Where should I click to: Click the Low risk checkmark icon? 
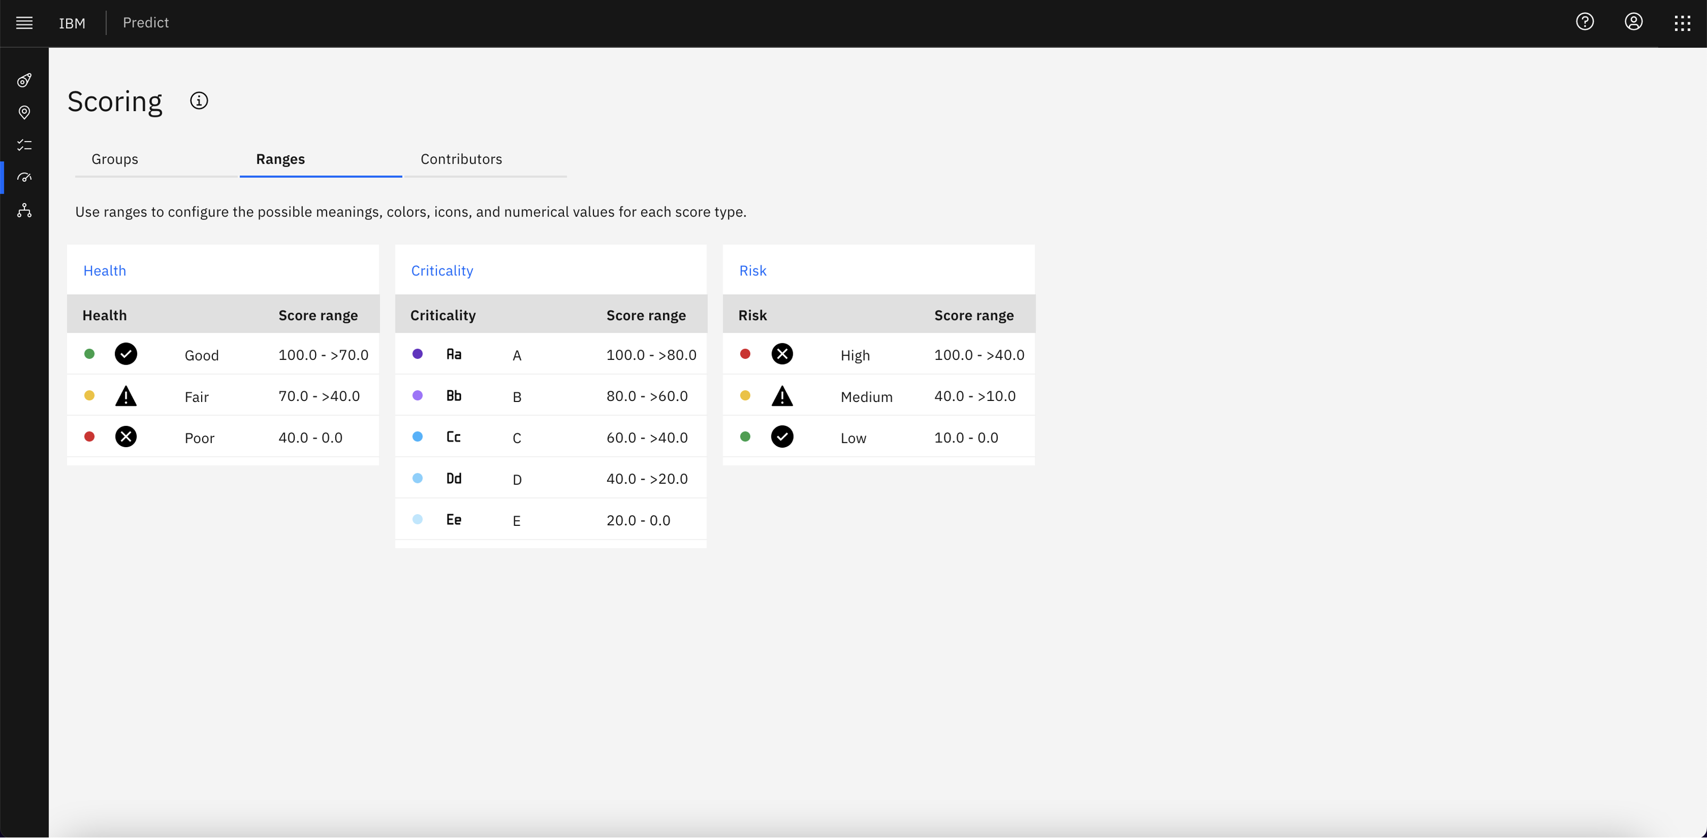point(782,435)
